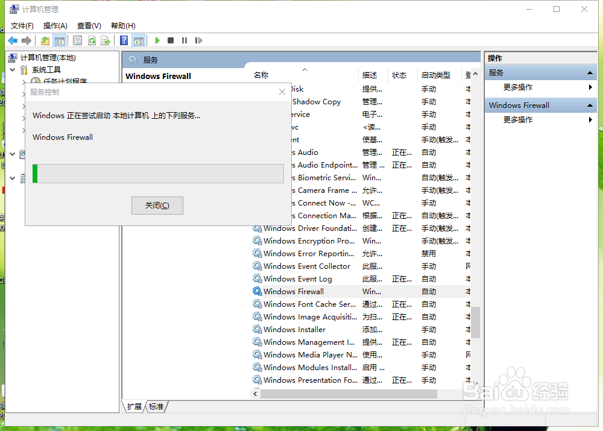This screenshot has height=431, width=603.
Task: Collapse the 服务 section in the actions pane
Action: [590, 73]
